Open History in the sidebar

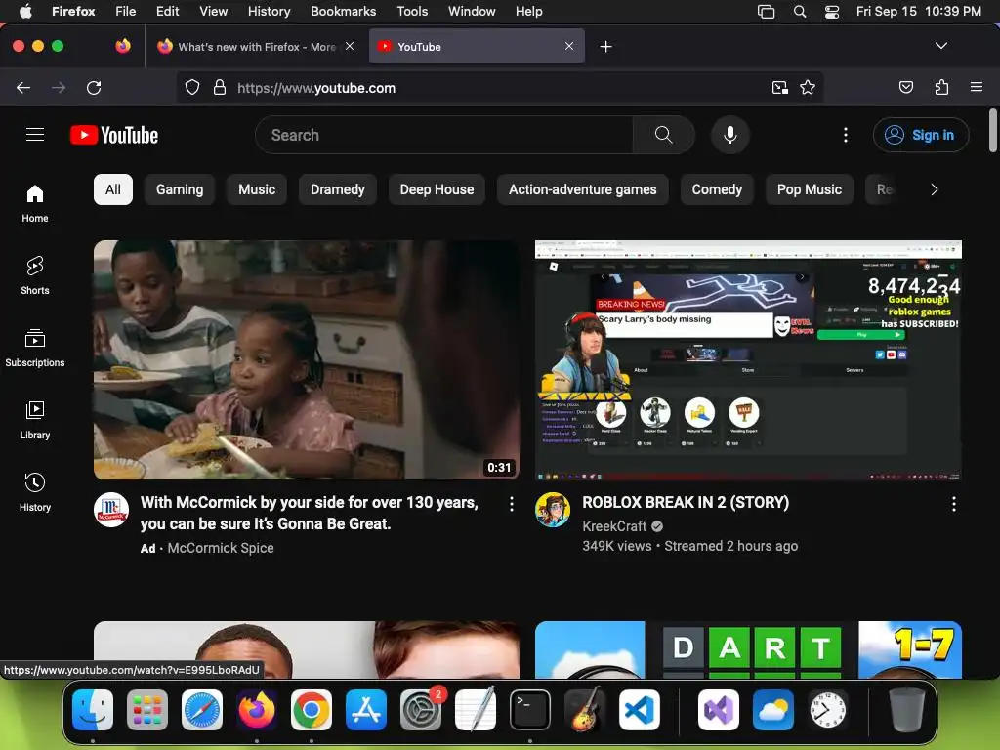35,492
